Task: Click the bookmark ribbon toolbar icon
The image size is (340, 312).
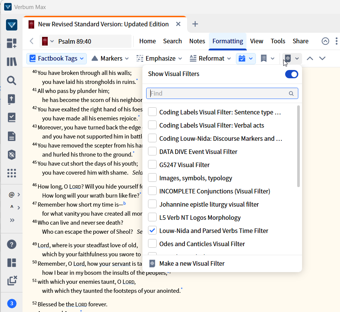Action: (263, 58)
